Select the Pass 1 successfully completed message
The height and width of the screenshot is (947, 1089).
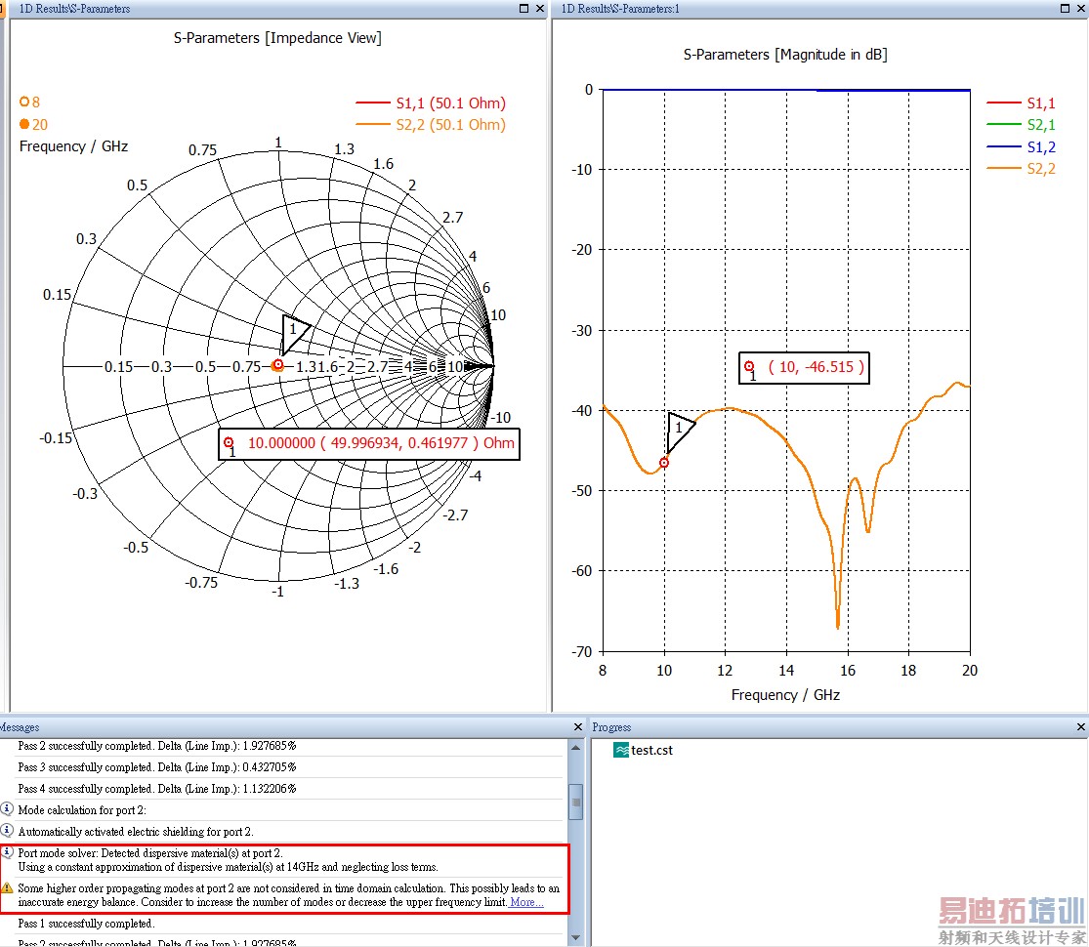(x=86, y=924)
